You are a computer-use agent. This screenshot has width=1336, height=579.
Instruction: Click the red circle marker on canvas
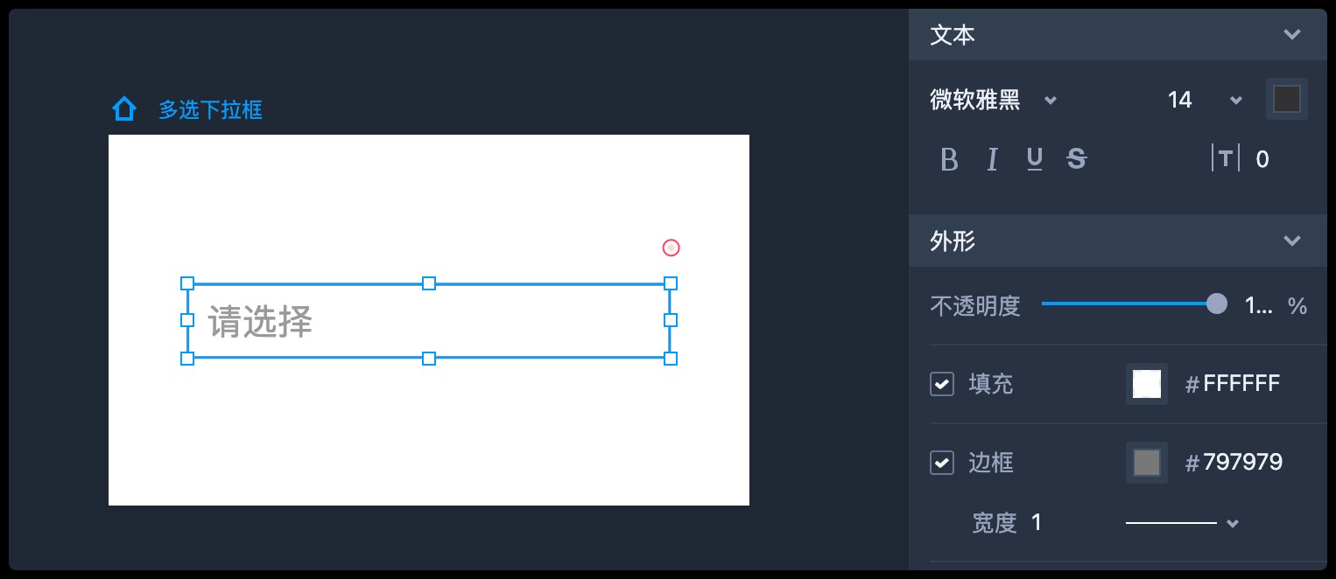tap(671, 248)
